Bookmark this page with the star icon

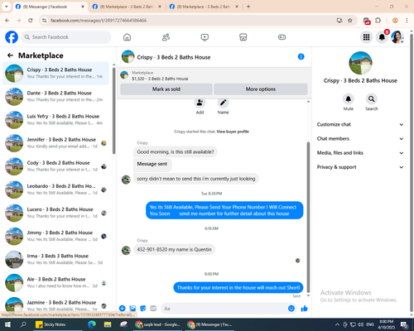[350, 21]
